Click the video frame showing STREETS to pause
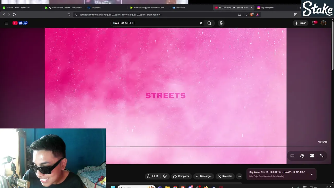Screen dimensions: 334x188 tap(165, 96)
